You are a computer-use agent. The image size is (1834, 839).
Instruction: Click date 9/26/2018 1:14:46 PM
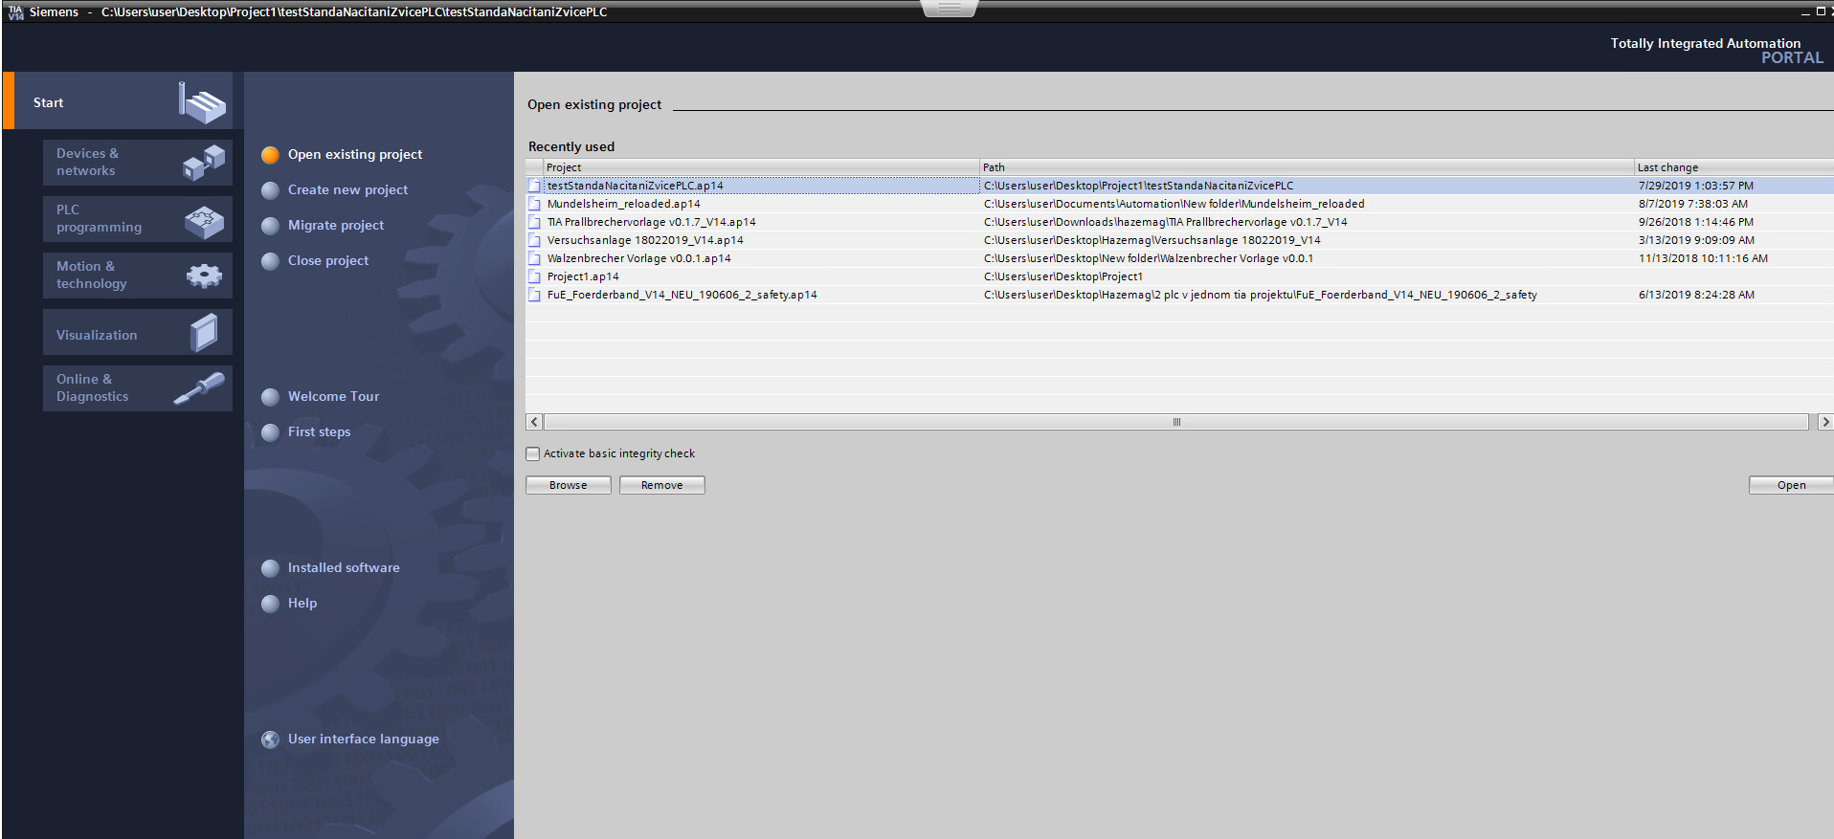point(1696,222)
